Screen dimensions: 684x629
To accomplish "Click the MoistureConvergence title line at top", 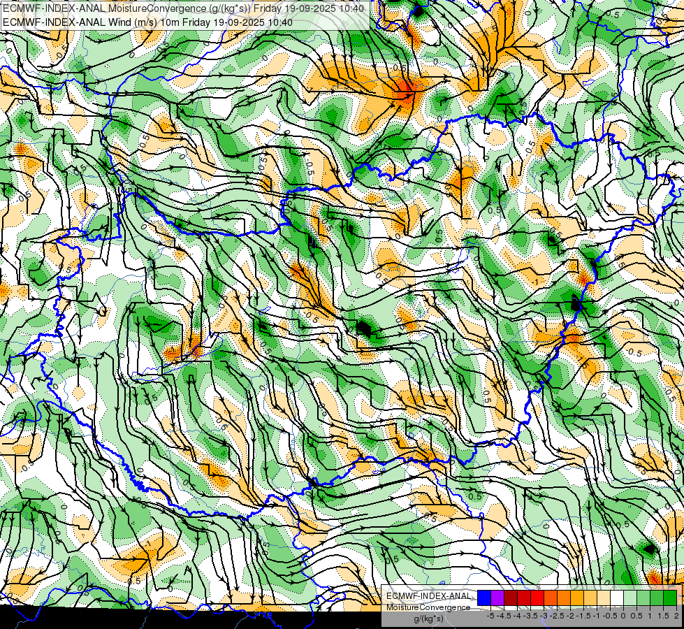I will click(x=183, y=8).
